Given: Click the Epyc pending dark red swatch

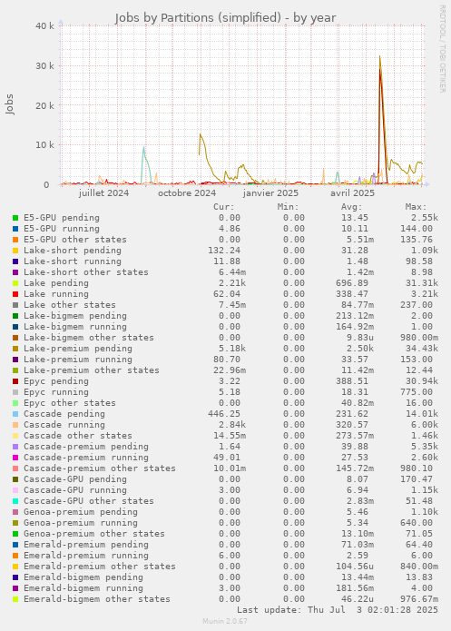Looking at the screenshot, I should 15,381.
